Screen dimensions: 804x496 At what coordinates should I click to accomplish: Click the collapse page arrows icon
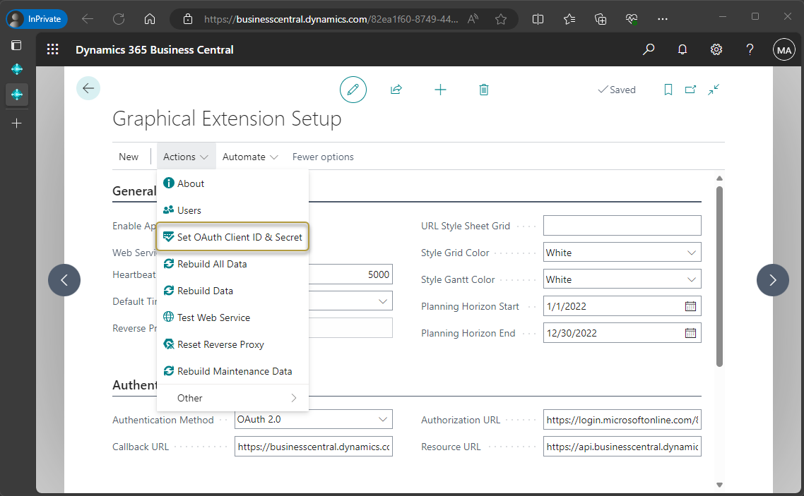pos(714,90)
